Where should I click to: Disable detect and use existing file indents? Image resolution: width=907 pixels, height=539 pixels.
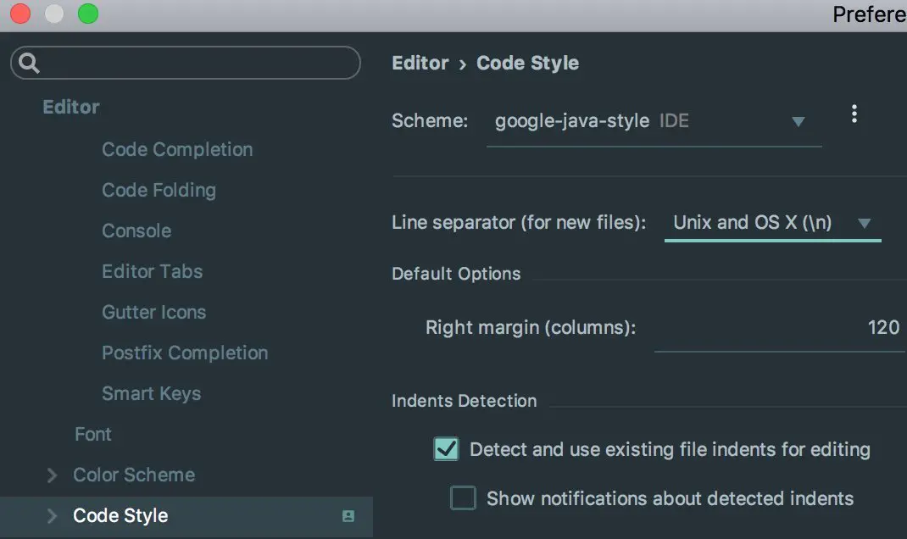point(446,449)
